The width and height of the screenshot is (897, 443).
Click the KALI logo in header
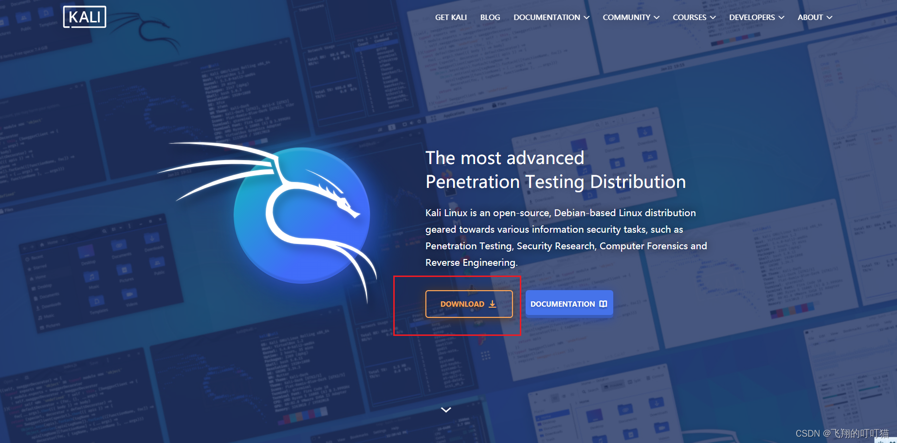pos(85,17)
